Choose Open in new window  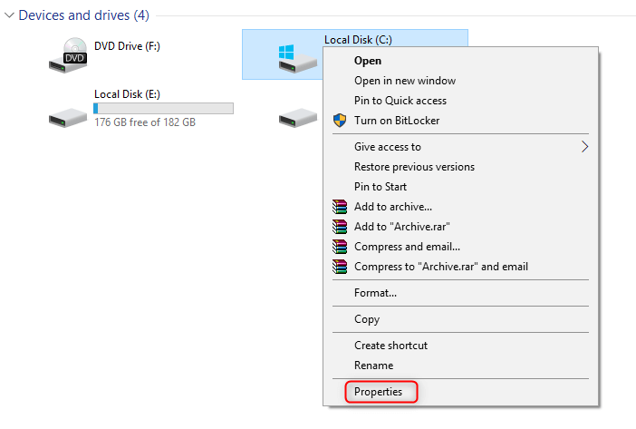405,81
